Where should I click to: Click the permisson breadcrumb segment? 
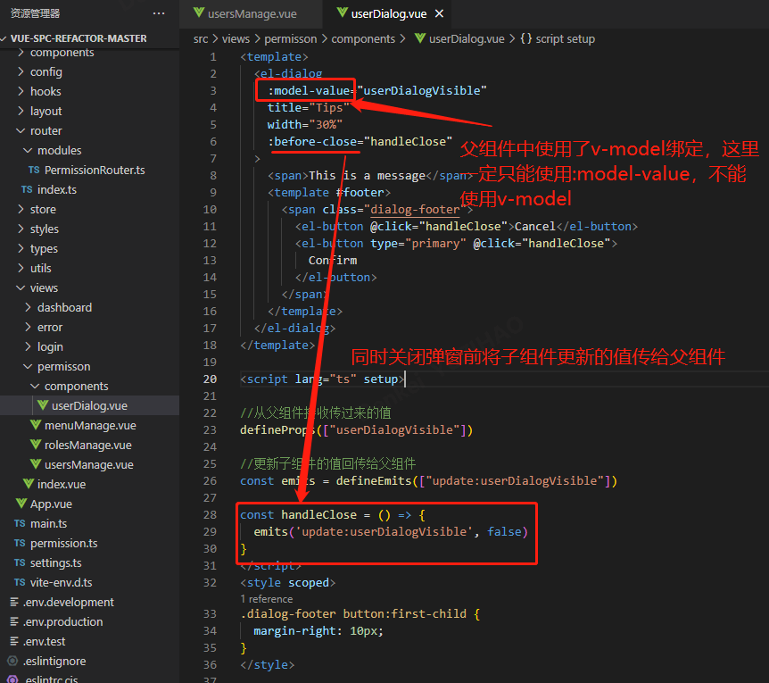290,38
